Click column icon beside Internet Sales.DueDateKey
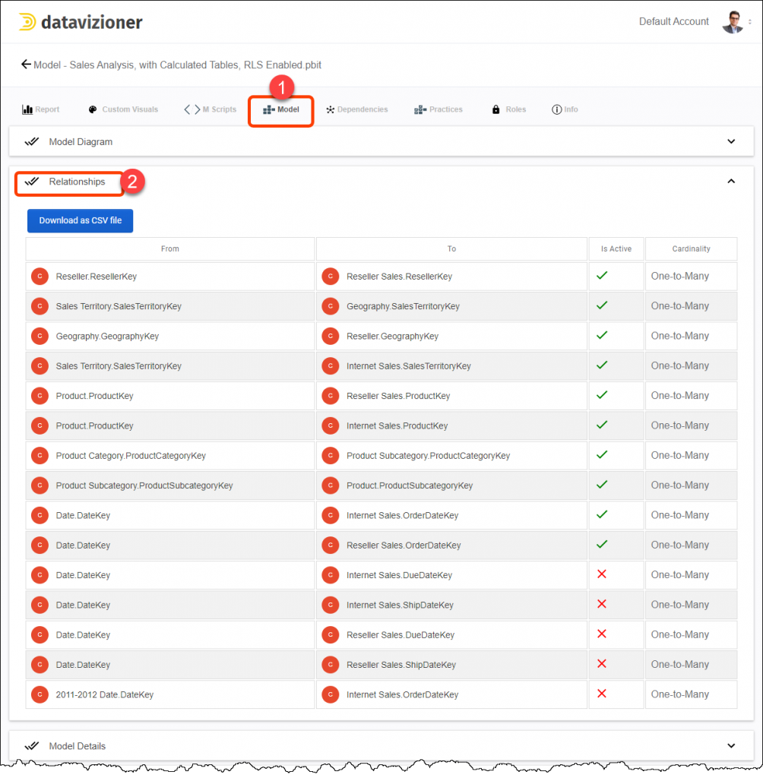763x778 pixels. tap(330, 575)
